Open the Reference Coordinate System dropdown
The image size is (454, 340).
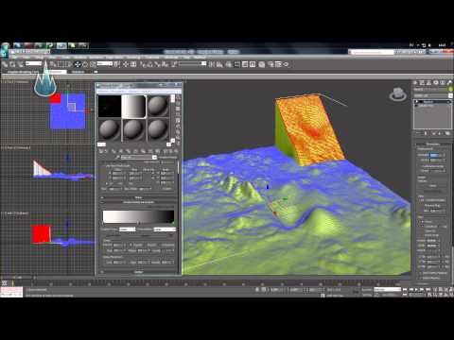105,64
